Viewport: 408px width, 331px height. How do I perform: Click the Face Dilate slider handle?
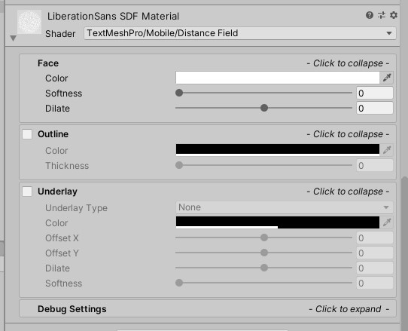pos(264,108)
